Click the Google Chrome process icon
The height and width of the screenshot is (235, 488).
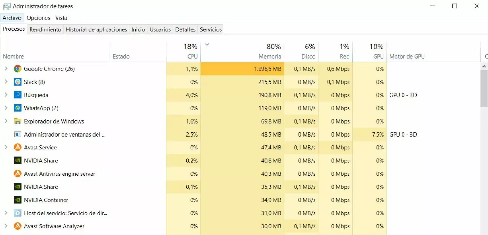point(18,69)
